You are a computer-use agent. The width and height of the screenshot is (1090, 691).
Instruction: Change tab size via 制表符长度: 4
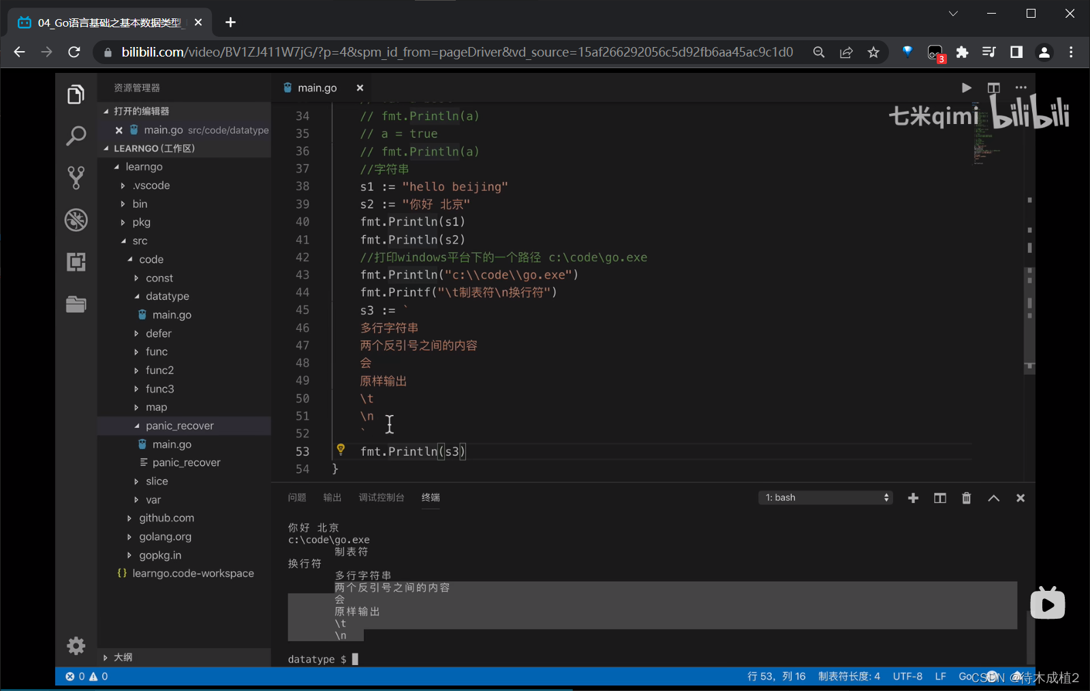pyautogui.click(x=849, y=677)
